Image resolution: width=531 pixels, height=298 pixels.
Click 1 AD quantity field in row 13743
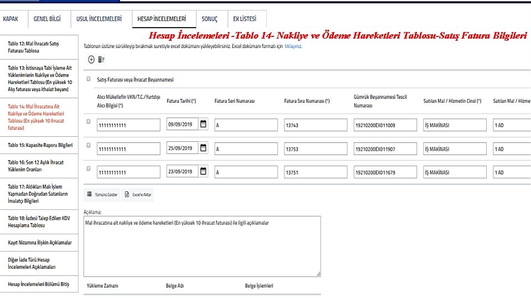coord(512,125)
